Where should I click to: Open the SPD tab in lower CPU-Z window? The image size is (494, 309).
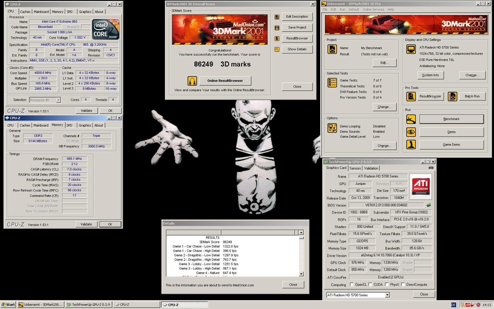click(69, 125)
